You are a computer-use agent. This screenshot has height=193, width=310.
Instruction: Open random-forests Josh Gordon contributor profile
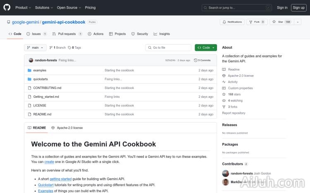(251, 174)
